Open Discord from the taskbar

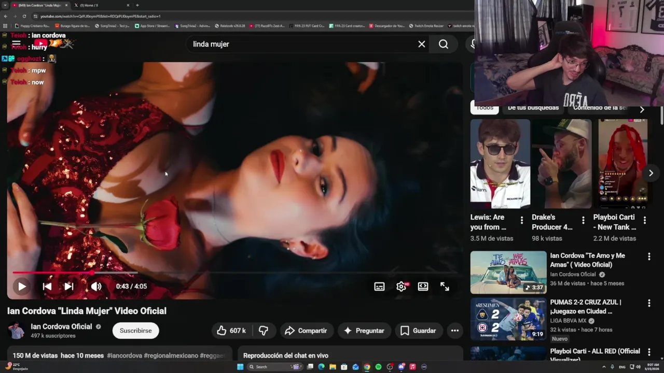point(401,367)
